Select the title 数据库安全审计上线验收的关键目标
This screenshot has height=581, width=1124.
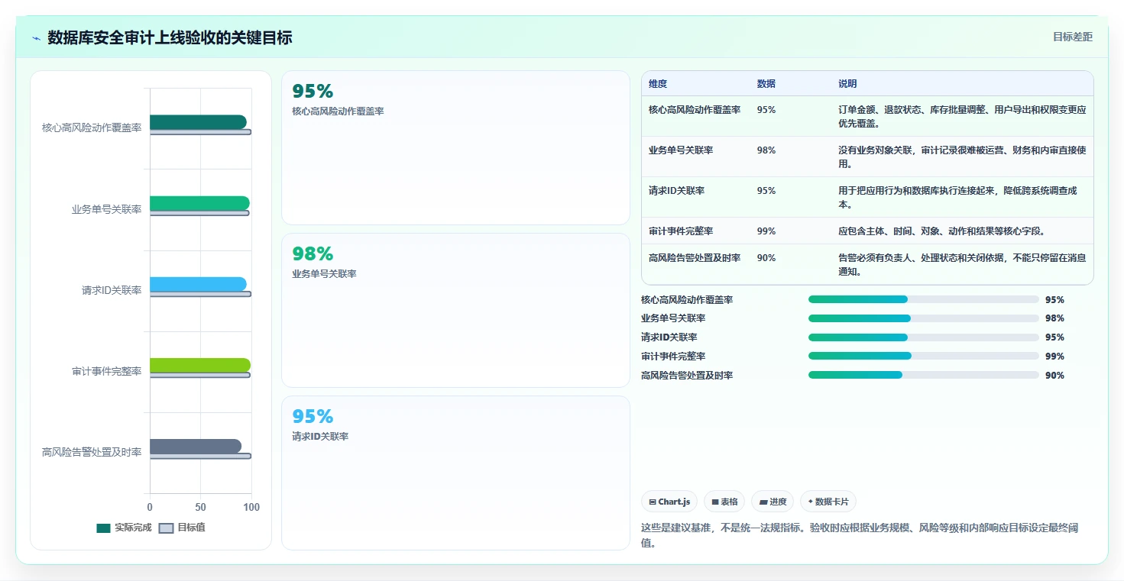pyautogui.click(x=170, y=37)
